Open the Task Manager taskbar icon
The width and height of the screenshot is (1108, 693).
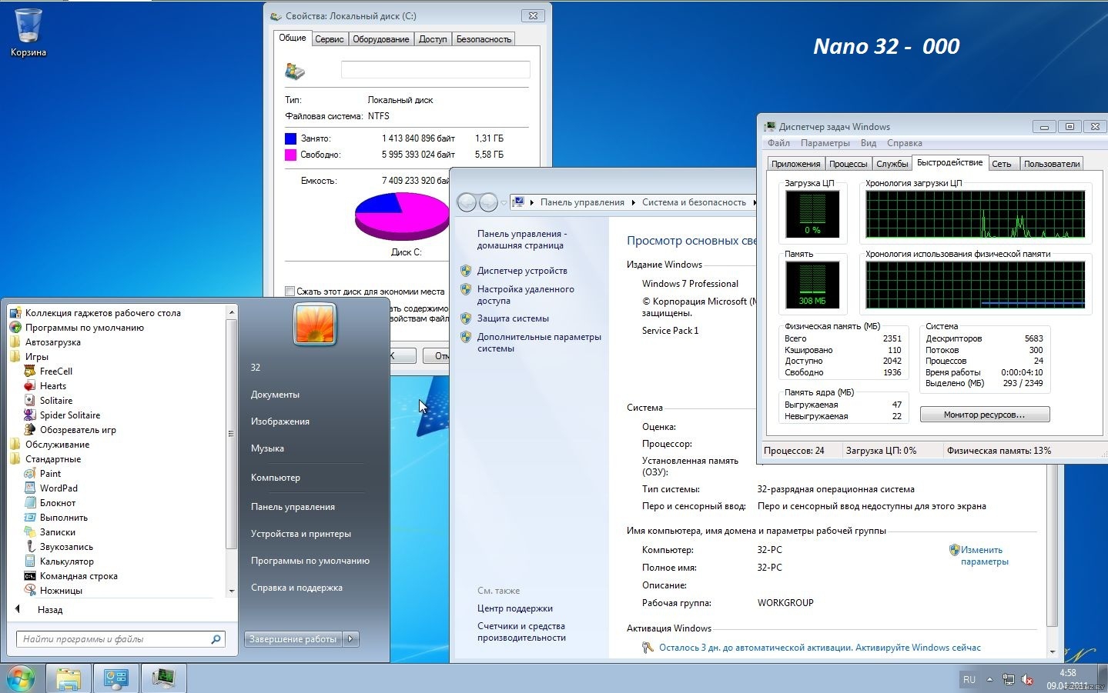(164, 678)
